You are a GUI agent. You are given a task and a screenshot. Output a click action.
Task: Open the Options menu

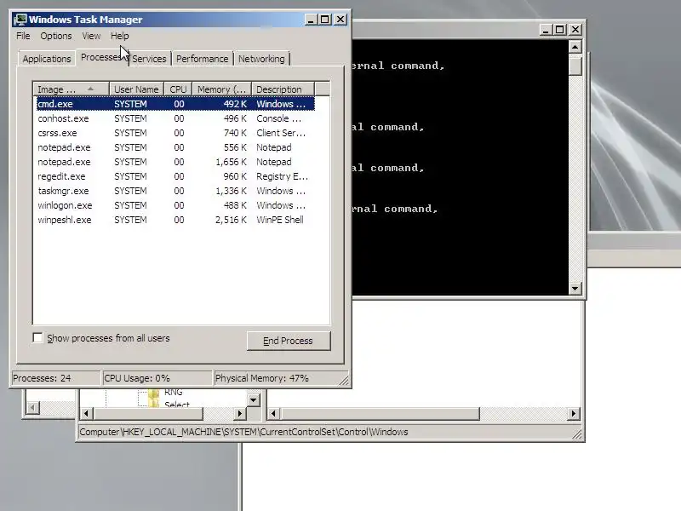point(56,36)
